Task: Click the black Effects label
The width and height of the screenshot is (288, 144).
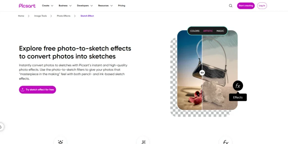Action: tap(238, 97)
